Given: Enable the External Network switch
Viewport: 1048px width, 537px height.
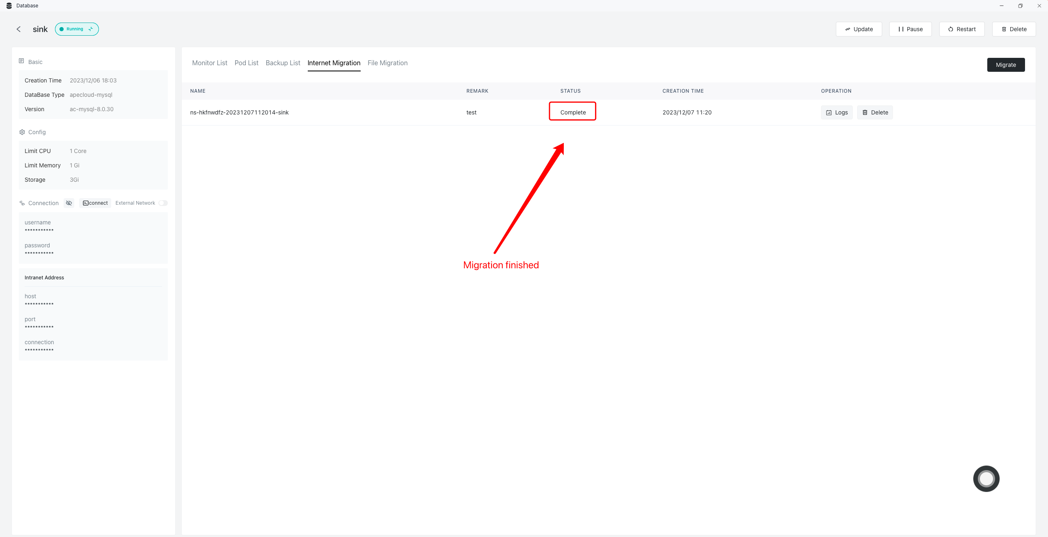Looking at the screenshot, I should tap(163, 203).
